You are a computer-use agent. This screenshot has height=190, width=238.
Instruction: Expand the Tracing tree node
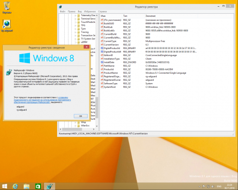click(x=75, y=32)
